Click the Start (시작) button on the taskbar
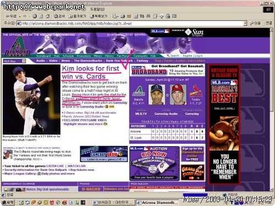Image resolution: width=275 pixels, height=206 pixels. click(8, 203)
